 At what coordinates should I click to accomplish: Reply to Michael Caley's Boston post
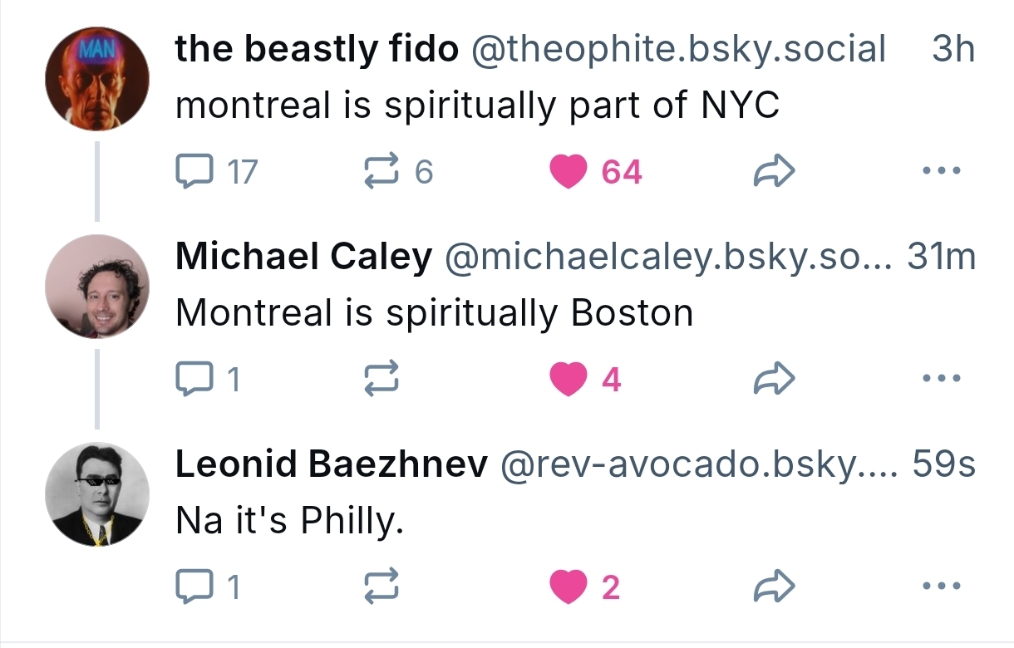(194, 380)
